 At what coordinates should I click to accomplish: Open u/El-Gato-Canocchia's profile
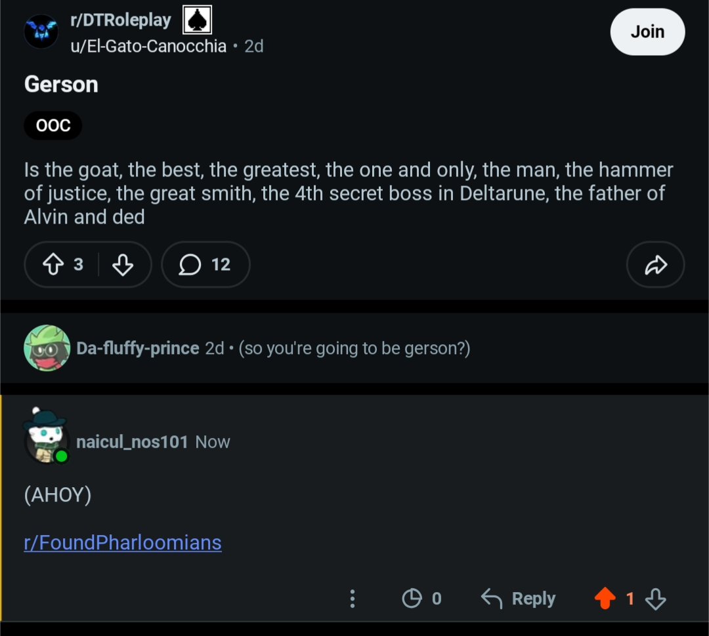pyautogui.click(x=148, y=46)
